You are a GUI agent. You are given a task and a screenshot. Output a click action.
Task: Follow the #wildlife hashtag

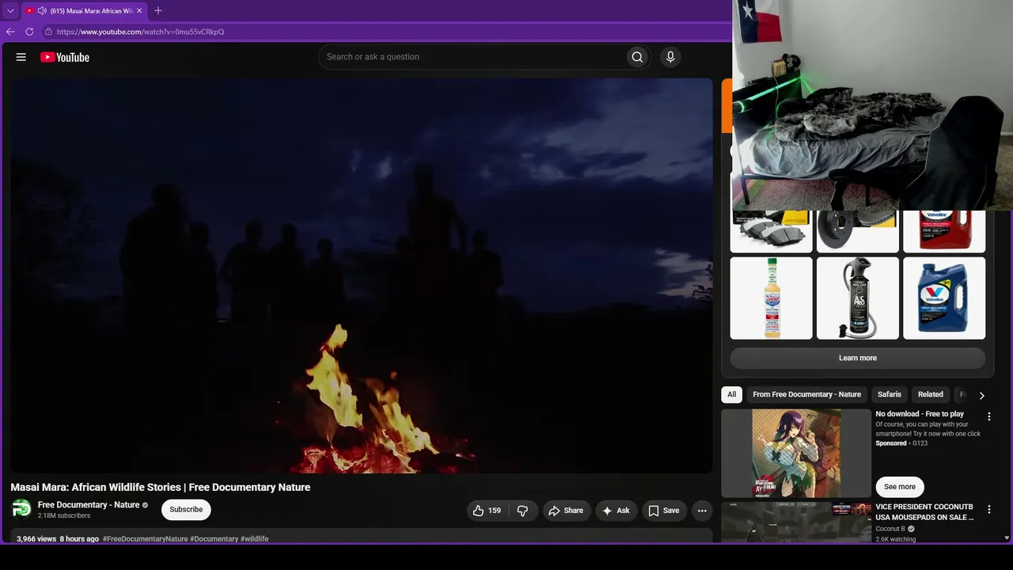point(255,539)
